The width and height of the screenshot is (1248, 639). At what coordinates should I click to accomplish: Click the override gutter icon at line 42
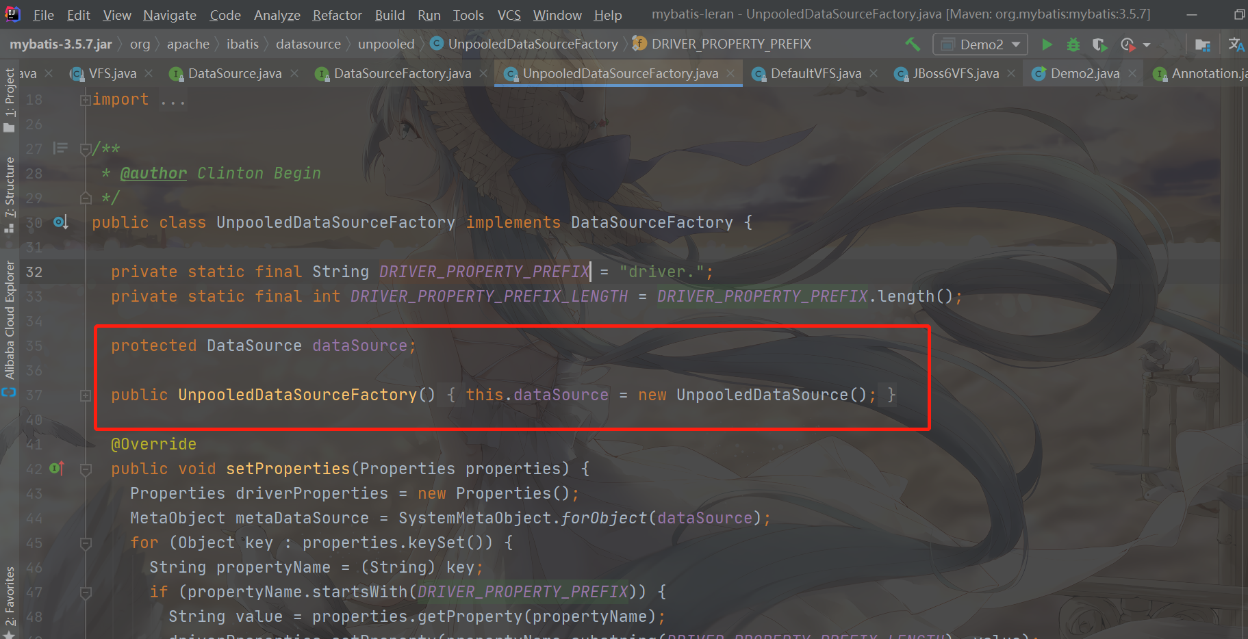(57, 468)
